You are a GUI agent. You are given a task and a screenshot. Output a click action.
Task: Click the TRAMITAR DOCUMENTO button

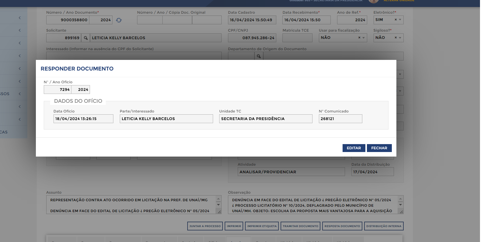[300, 226]
